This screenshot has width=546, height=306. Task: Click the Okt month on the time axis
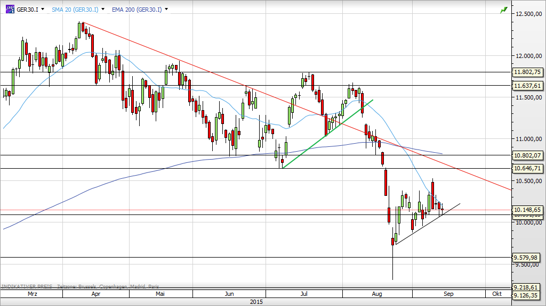497,294
